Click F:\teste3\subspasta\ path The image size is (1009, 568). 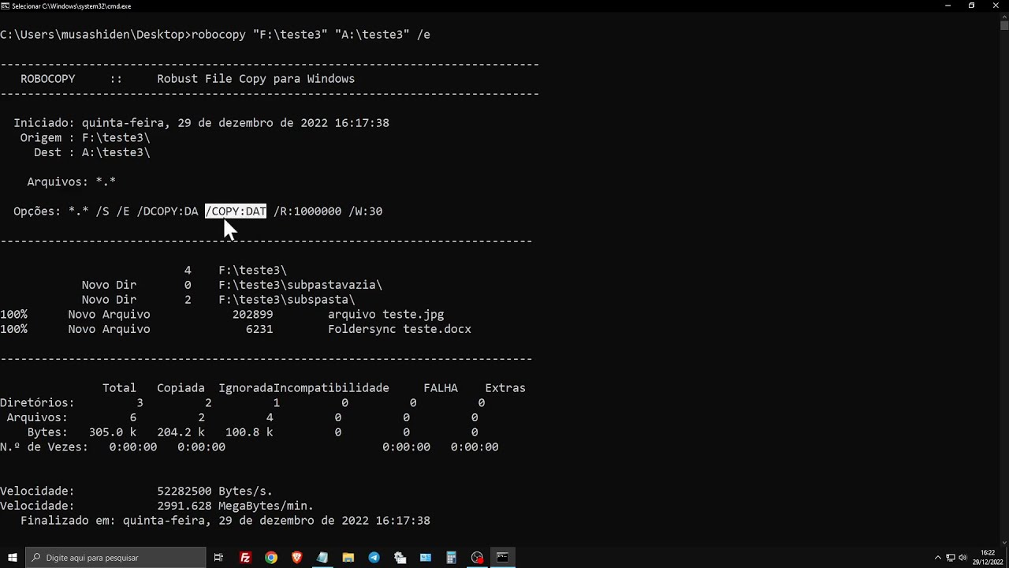287,300
